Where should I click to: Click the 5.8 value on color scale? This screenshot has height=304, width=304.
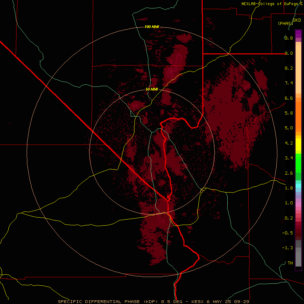[289, 113]
